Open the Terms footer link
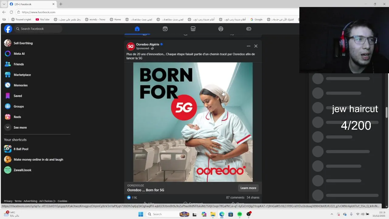 pyautogui.click(x=18, y=201)
